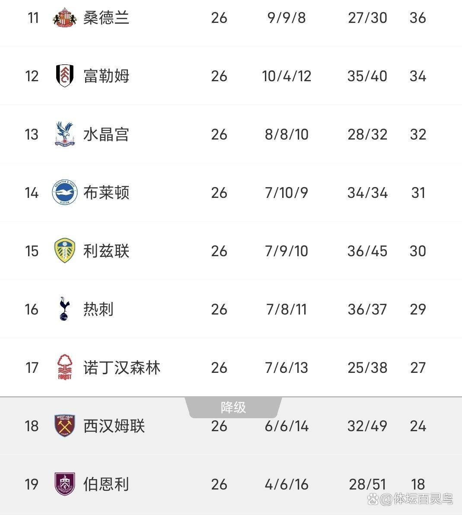Click the 利兹联 team name
This screenshot has height=515, width=462.
[106, 251]
